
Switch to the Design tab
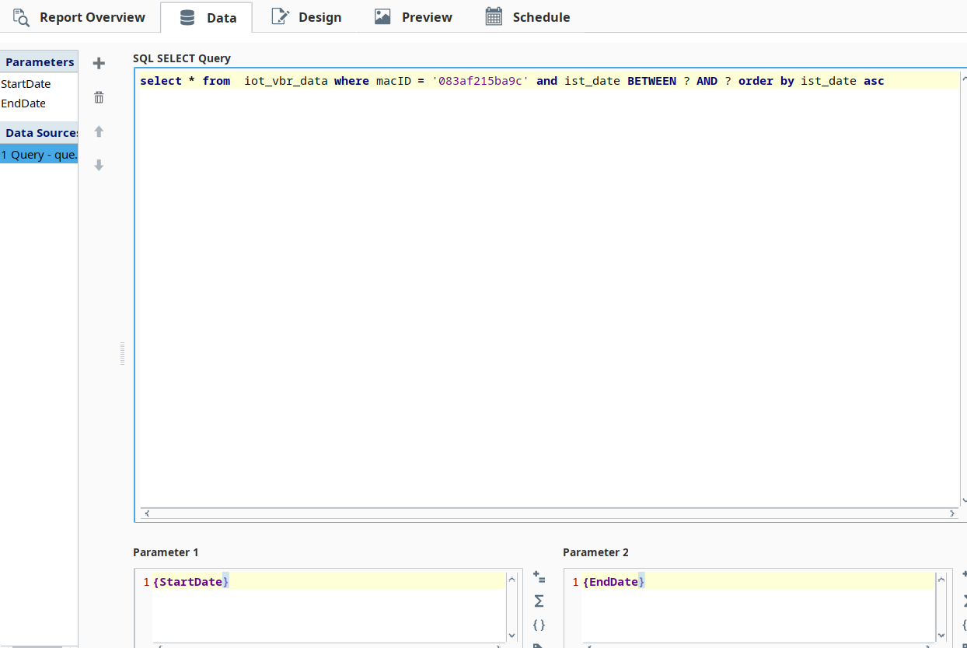[306, 17]
